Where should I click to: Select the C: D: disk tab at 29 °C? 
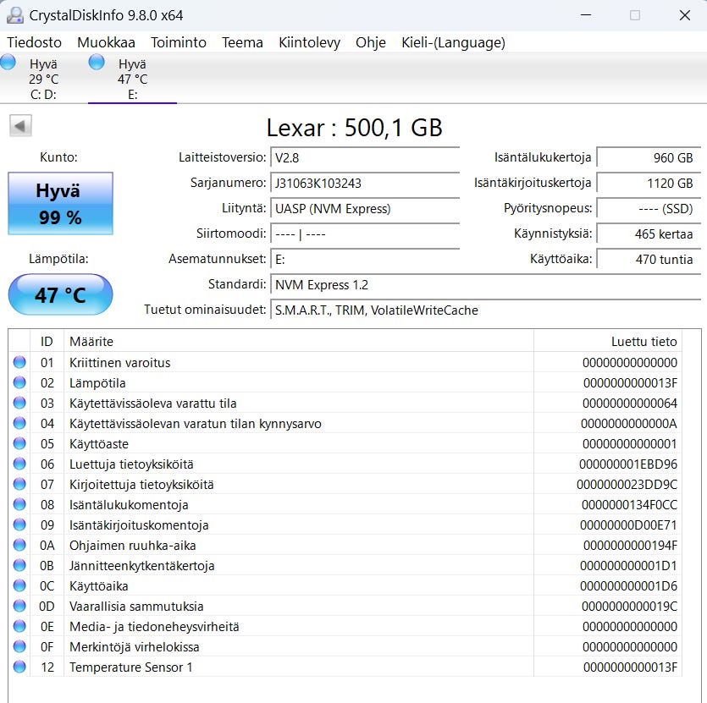pyautogui.click(x=44, y=79)
